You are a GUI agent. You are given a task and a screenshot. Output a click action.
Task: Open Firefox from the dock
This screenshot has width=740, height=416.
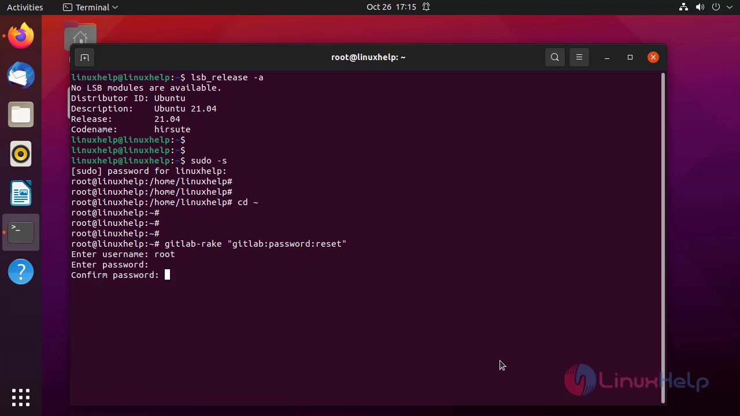(x=21, y=36)
